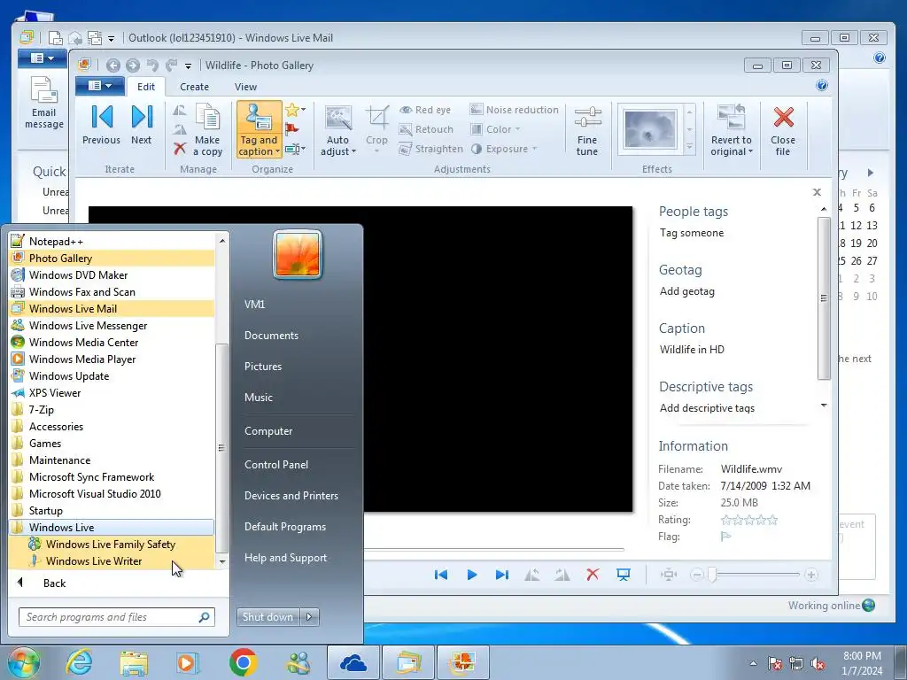Click Back arrow in Photo Gallery title bar
The width and height of the screenshot is (907, 680).
coord(112,66)
